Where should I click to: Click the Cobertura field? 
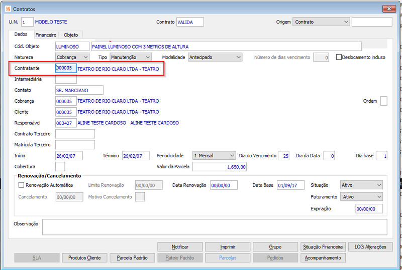coord(60,167)
